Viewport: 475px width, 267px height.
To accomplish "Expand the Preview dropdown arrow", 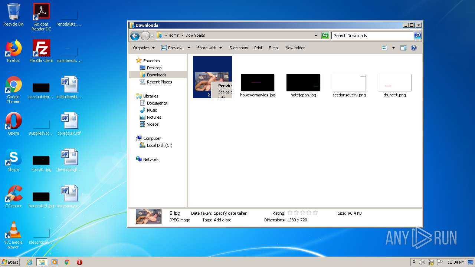I will (189, 48).
